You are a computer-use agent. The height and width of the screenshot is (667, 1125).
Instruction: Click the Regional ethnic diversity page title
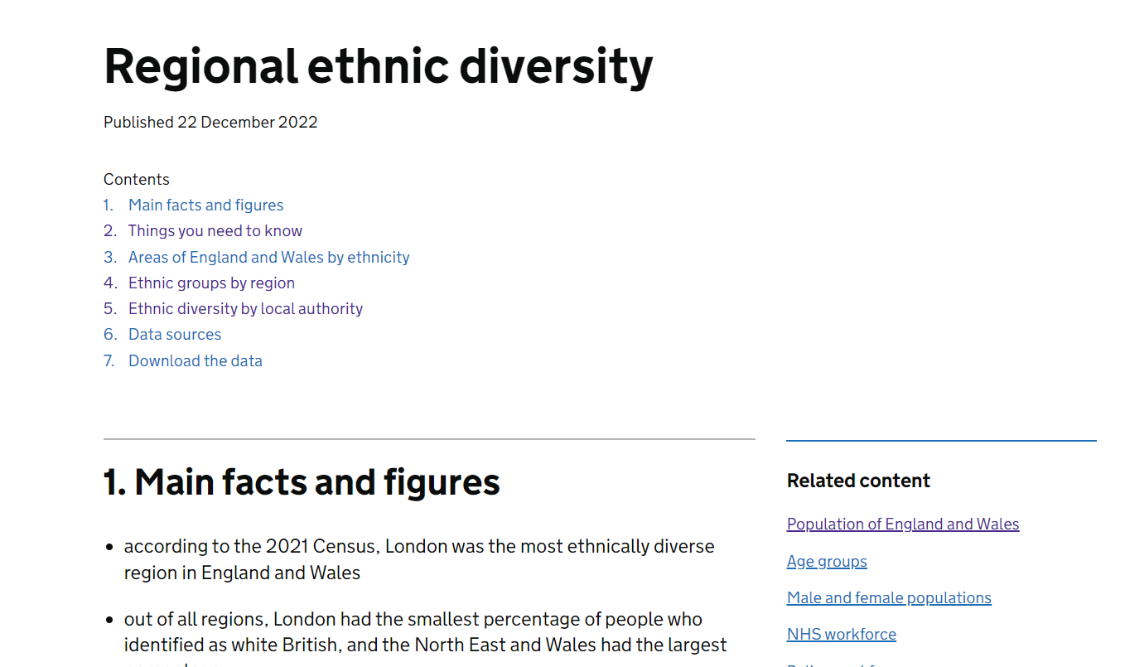[378, 66]
